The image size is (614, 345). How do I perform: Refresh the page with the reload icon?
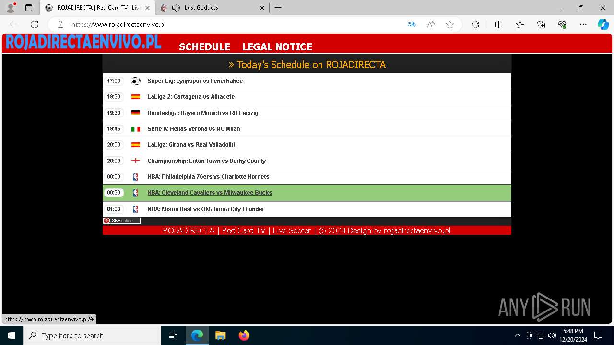[35, 24]
